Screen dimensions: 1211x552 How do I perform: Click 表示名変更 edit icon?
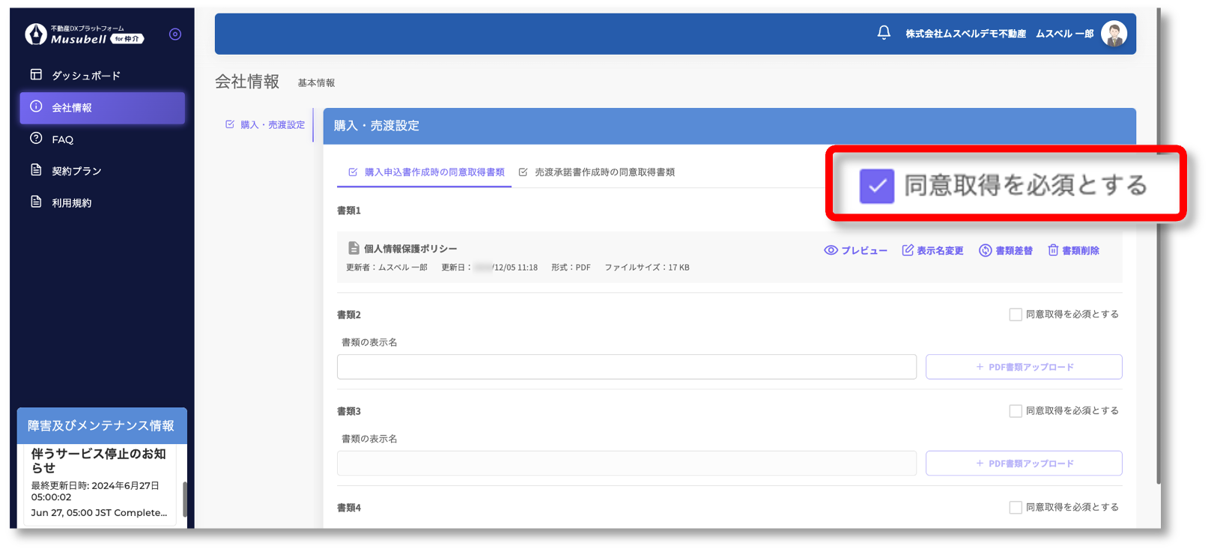pyautogui.click(x=908, y=250)
